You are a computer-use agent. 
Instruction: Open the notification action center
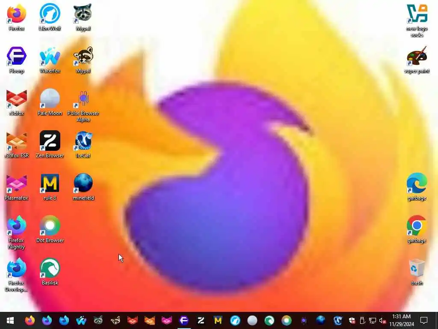tap(424, 320)
